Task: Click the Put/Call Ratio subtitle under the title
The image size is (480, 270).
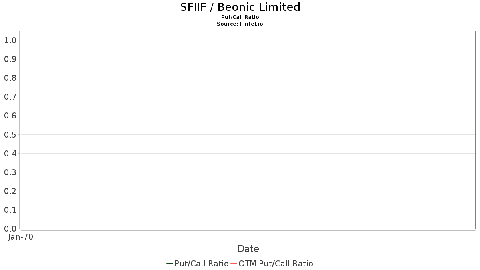Action: [240, 17]
